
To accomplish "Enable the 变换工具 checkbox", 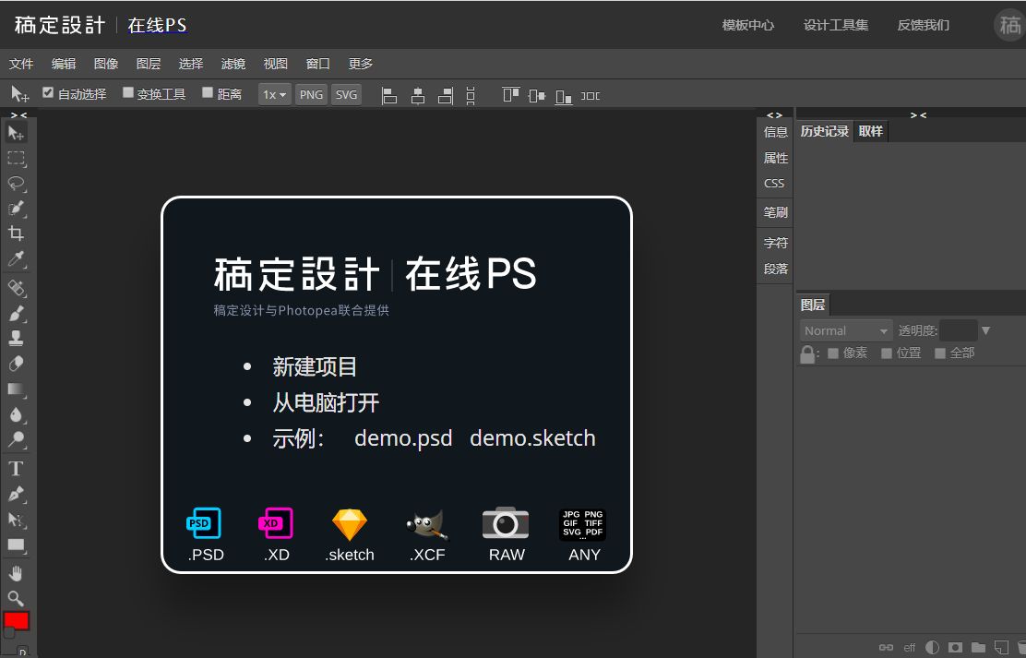I will (x=128, y=93).
